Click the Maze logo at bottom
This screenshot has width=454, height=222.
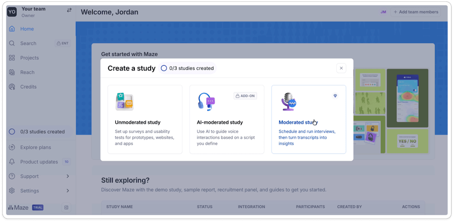(18, 208)
